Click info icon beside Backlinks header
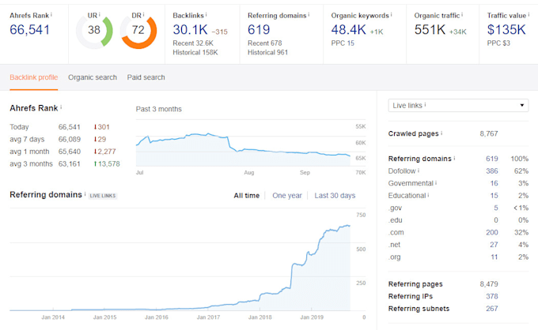Viewport: 538px width, 330px height. click(x=206, y=14)
